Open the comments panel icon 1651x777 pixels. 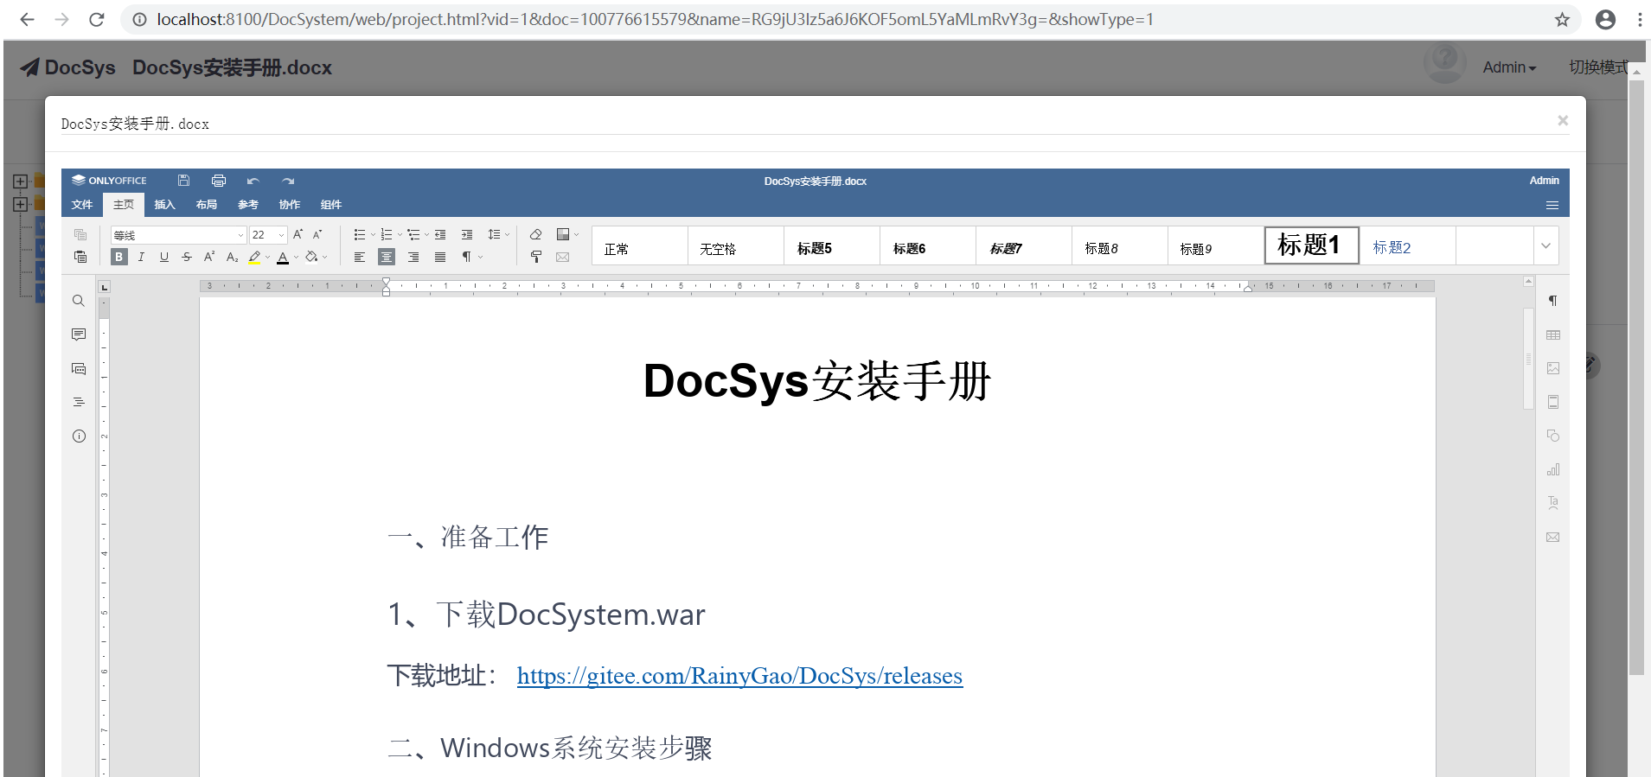[79, 334]
